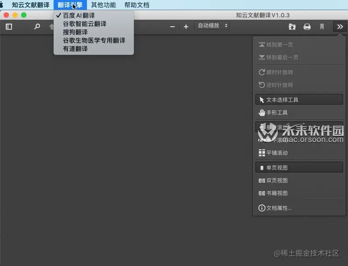Enable the 手形工具 hand tool
This screenshot has height=266, width=348.
pyautogui.click(x=299, y=113)
